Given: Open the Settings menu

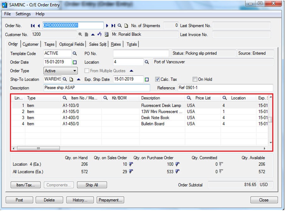Looking at the screenshot, I should point(23,14).
